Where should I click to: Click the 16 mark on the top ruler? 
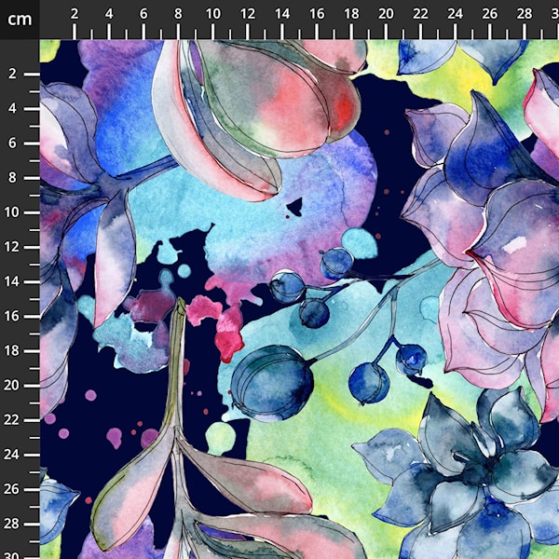coord(317,14)
